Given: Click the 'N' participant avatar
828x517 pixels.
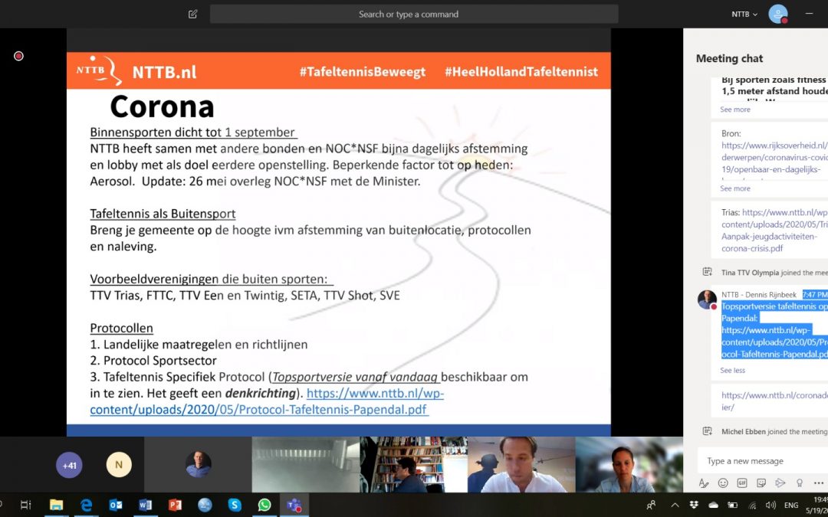Looking at the screenshot, I should tap(119, 465).
